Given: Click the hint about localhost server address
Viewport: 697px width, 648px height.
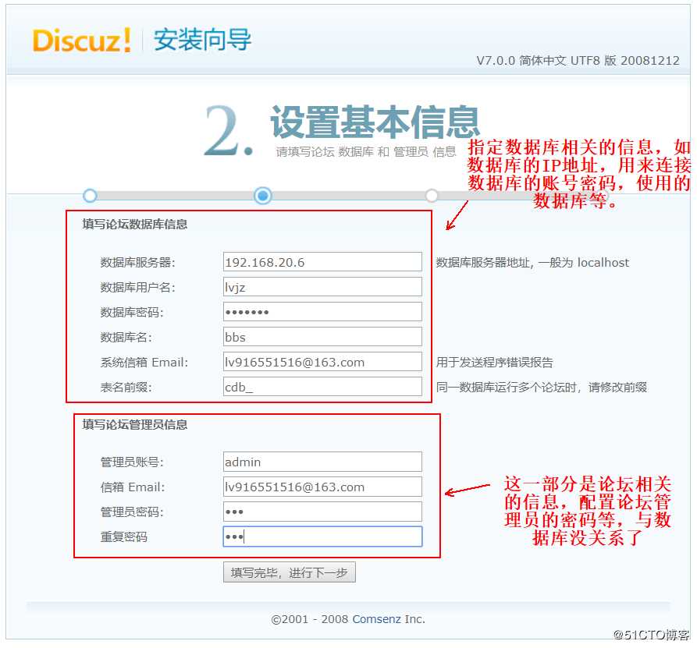Looking at the screenshot, I should [532, 263].
